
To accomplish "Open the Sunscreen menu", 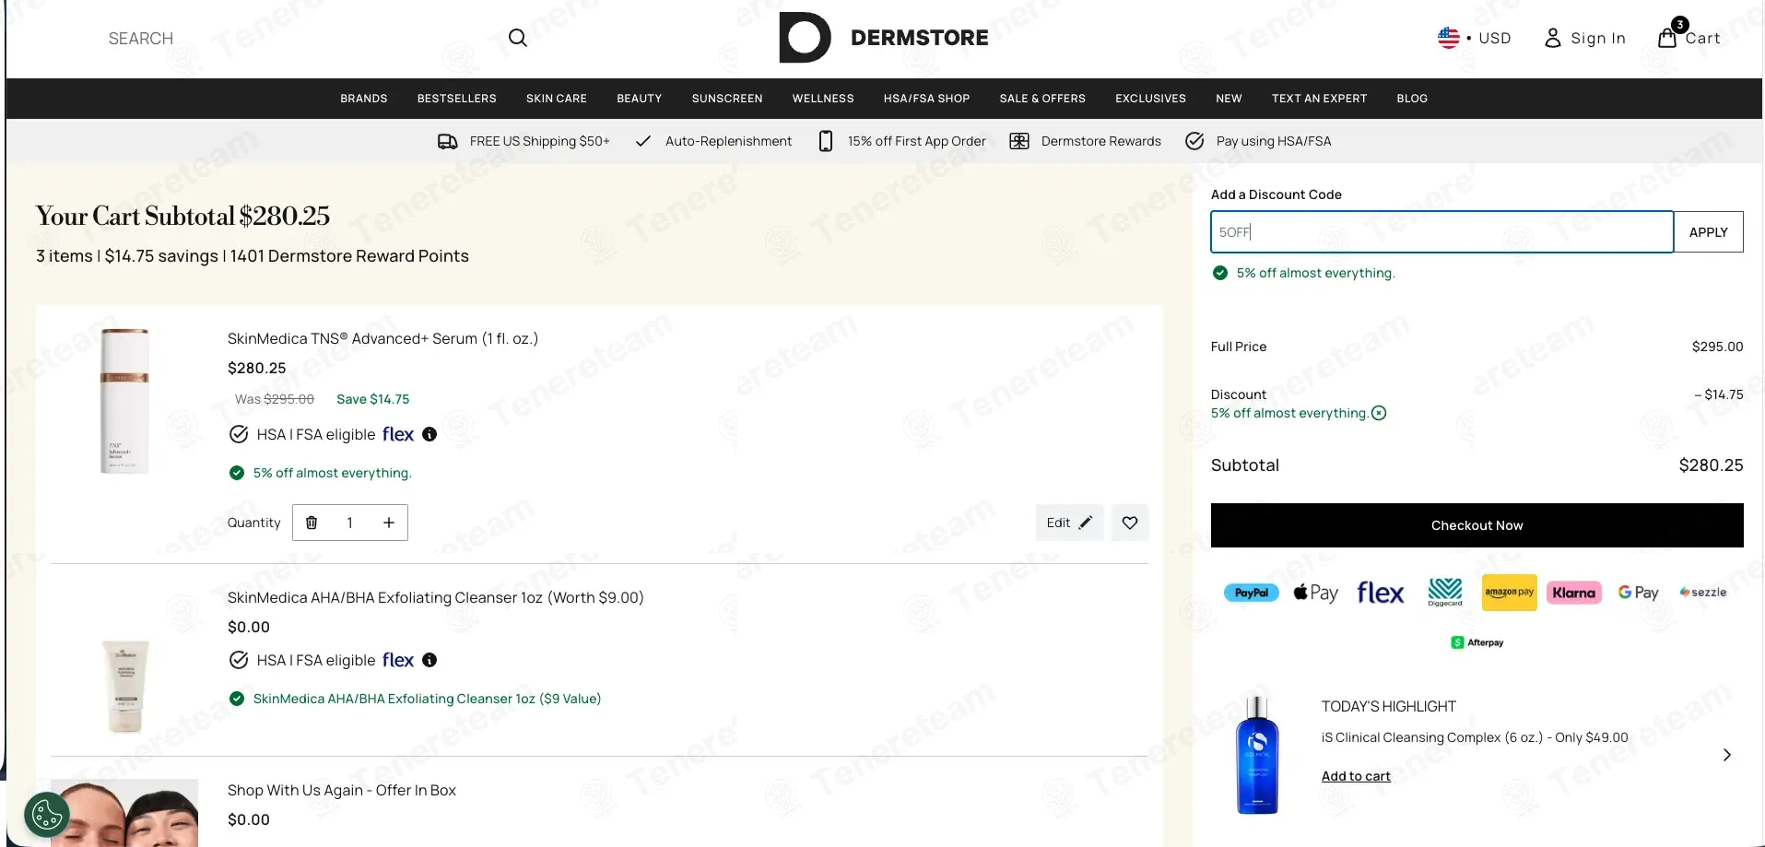I will click(x=727, y=99).
